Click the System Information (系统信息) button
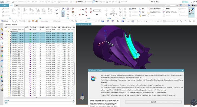This screenshot has height=107, width=197. pos(153,102)
